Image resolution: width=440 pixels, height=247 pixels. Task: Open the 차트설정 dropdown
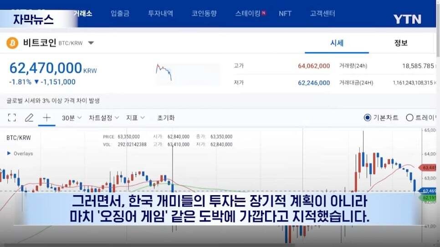pos(104,118)
